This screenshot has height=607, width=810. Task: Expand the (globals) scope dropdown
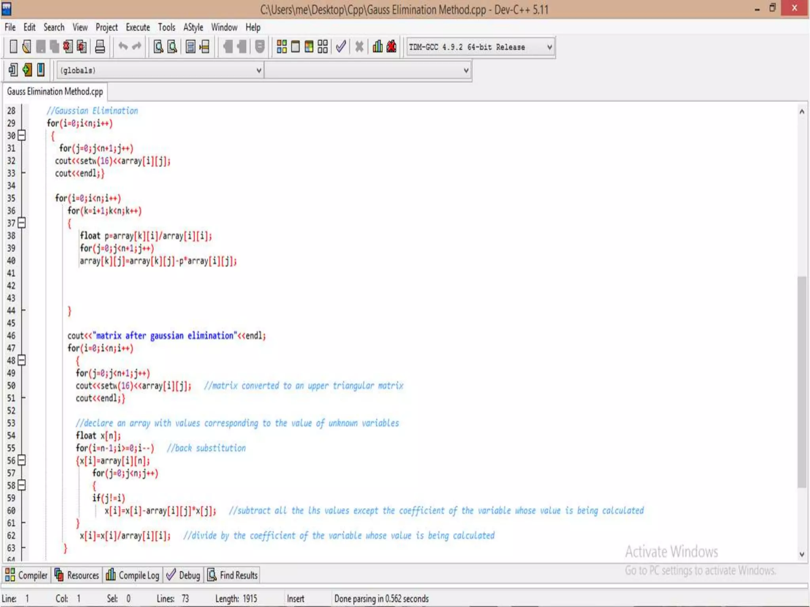coord(259,70)
